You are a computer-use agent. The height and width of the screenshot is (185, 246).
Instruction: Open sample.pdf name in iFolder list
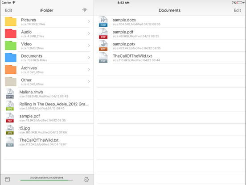(30, 116)
